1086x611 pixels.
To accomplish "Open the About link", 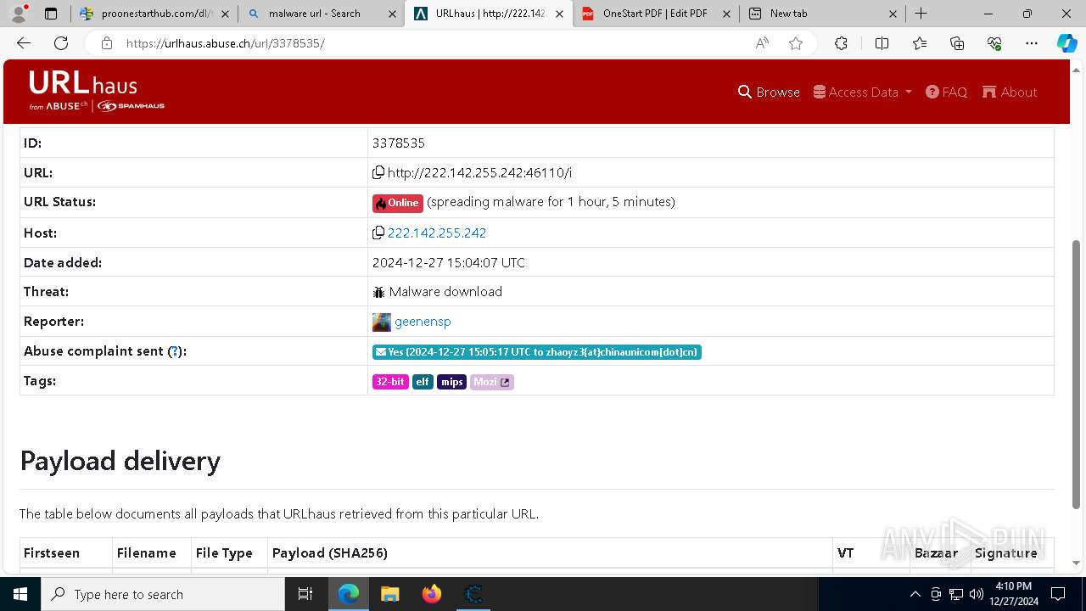I will [1010, 92].
